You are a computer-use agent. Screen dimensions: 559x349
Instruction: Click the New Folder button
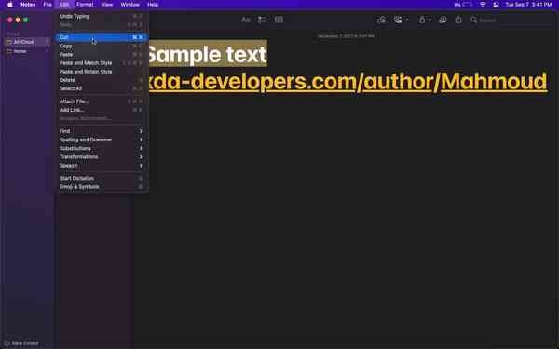(x=21, y=343)
